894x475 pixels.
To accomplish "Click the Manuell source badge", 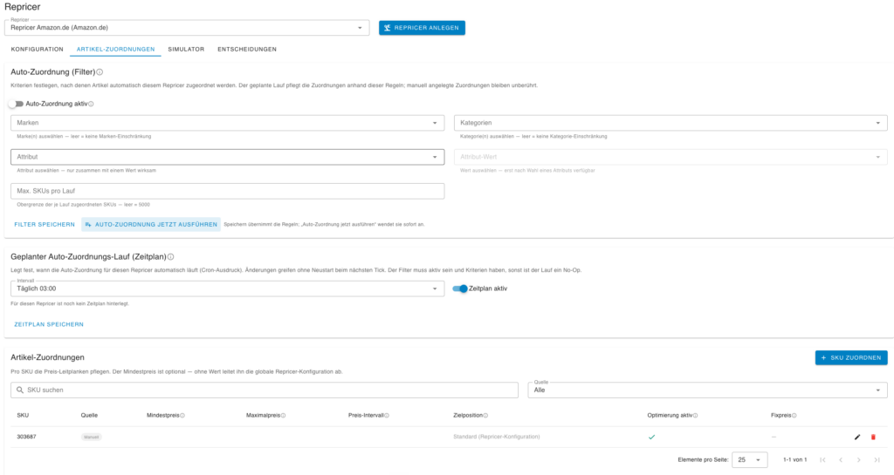I will click(x=91, y=437).
